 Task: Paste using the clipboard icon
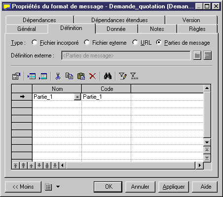coord(81,76)
